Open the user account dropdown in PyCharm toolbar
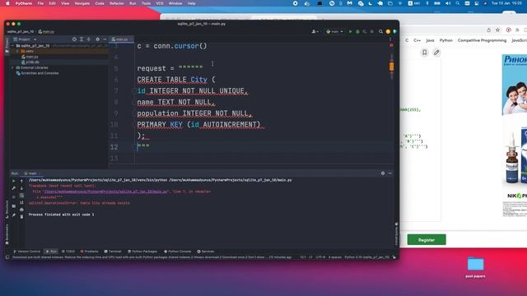This screenshot has width=527, height=296. (x=315, y=31)
